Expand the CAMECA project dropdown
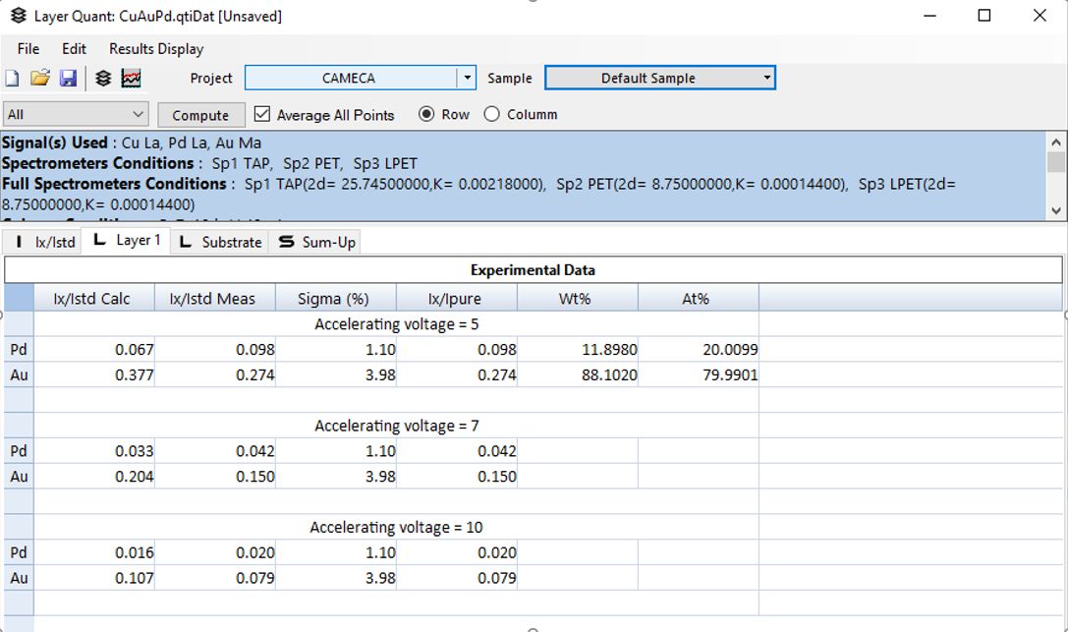1068x632 pixels. click(x=468, y=78)
